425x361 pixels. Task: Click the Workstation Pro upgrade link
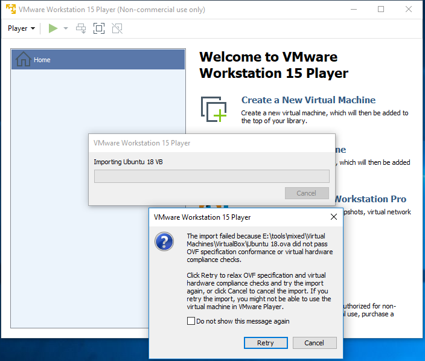[x=371, y=199]
